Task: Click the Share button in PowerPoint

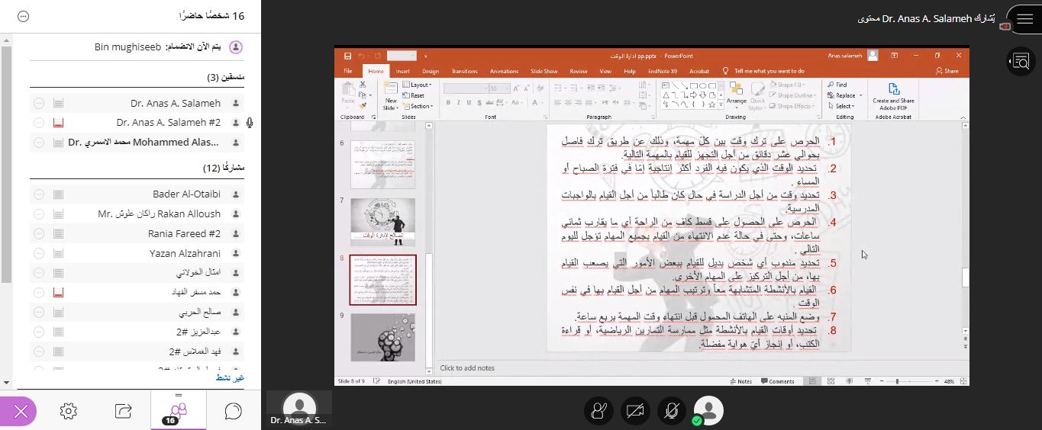Action: coord(947,71)
